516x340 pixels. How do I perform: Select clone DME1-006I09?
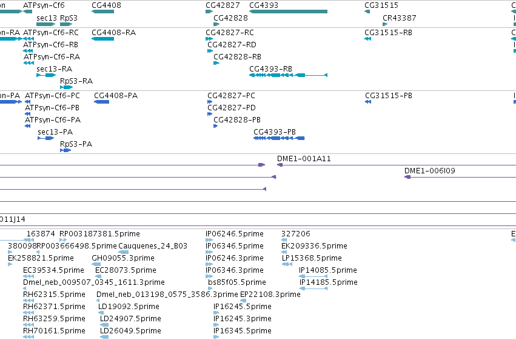pos(430,171)
